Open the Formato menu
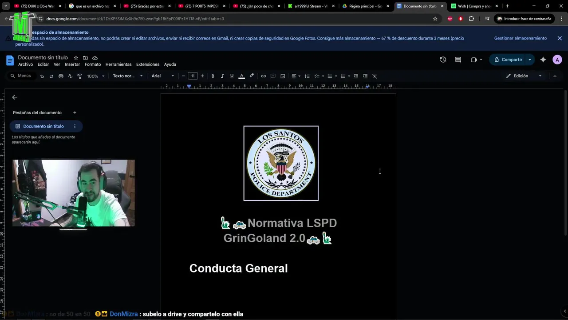The height and width of the screenshot is (320, 568). click(x=93, y=64)
